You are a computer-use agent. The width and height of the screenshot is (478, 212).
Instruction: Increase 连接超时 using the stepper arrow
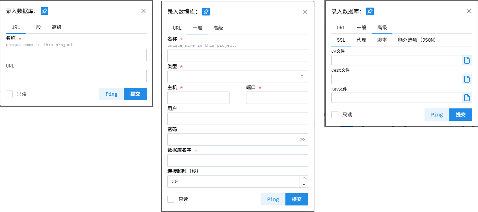pyautogui.click(x=304, y=179)
